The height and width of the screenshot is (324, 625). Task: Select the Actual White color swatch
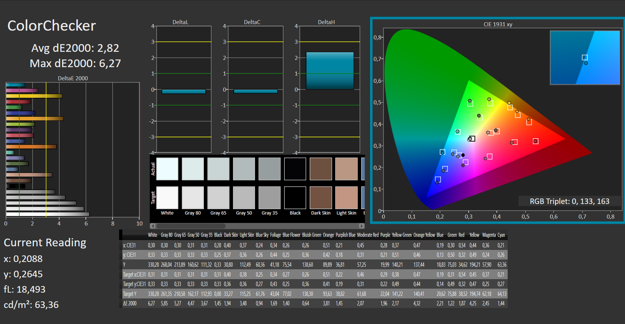[x=167, y=169]
